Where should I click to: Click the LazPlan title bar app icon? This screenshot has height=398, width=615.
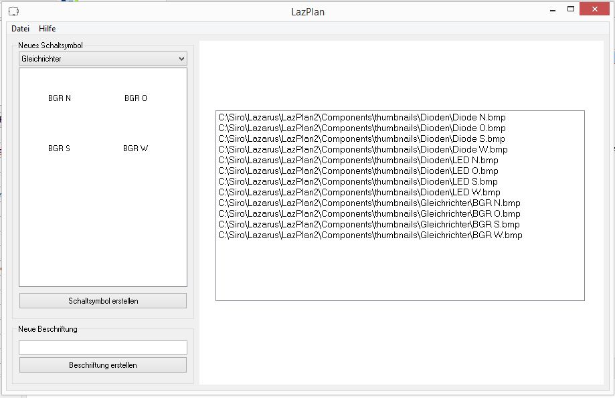[13, 11]
